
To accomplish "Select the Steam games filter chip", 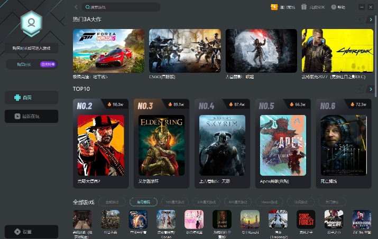I will coord(269,202).
